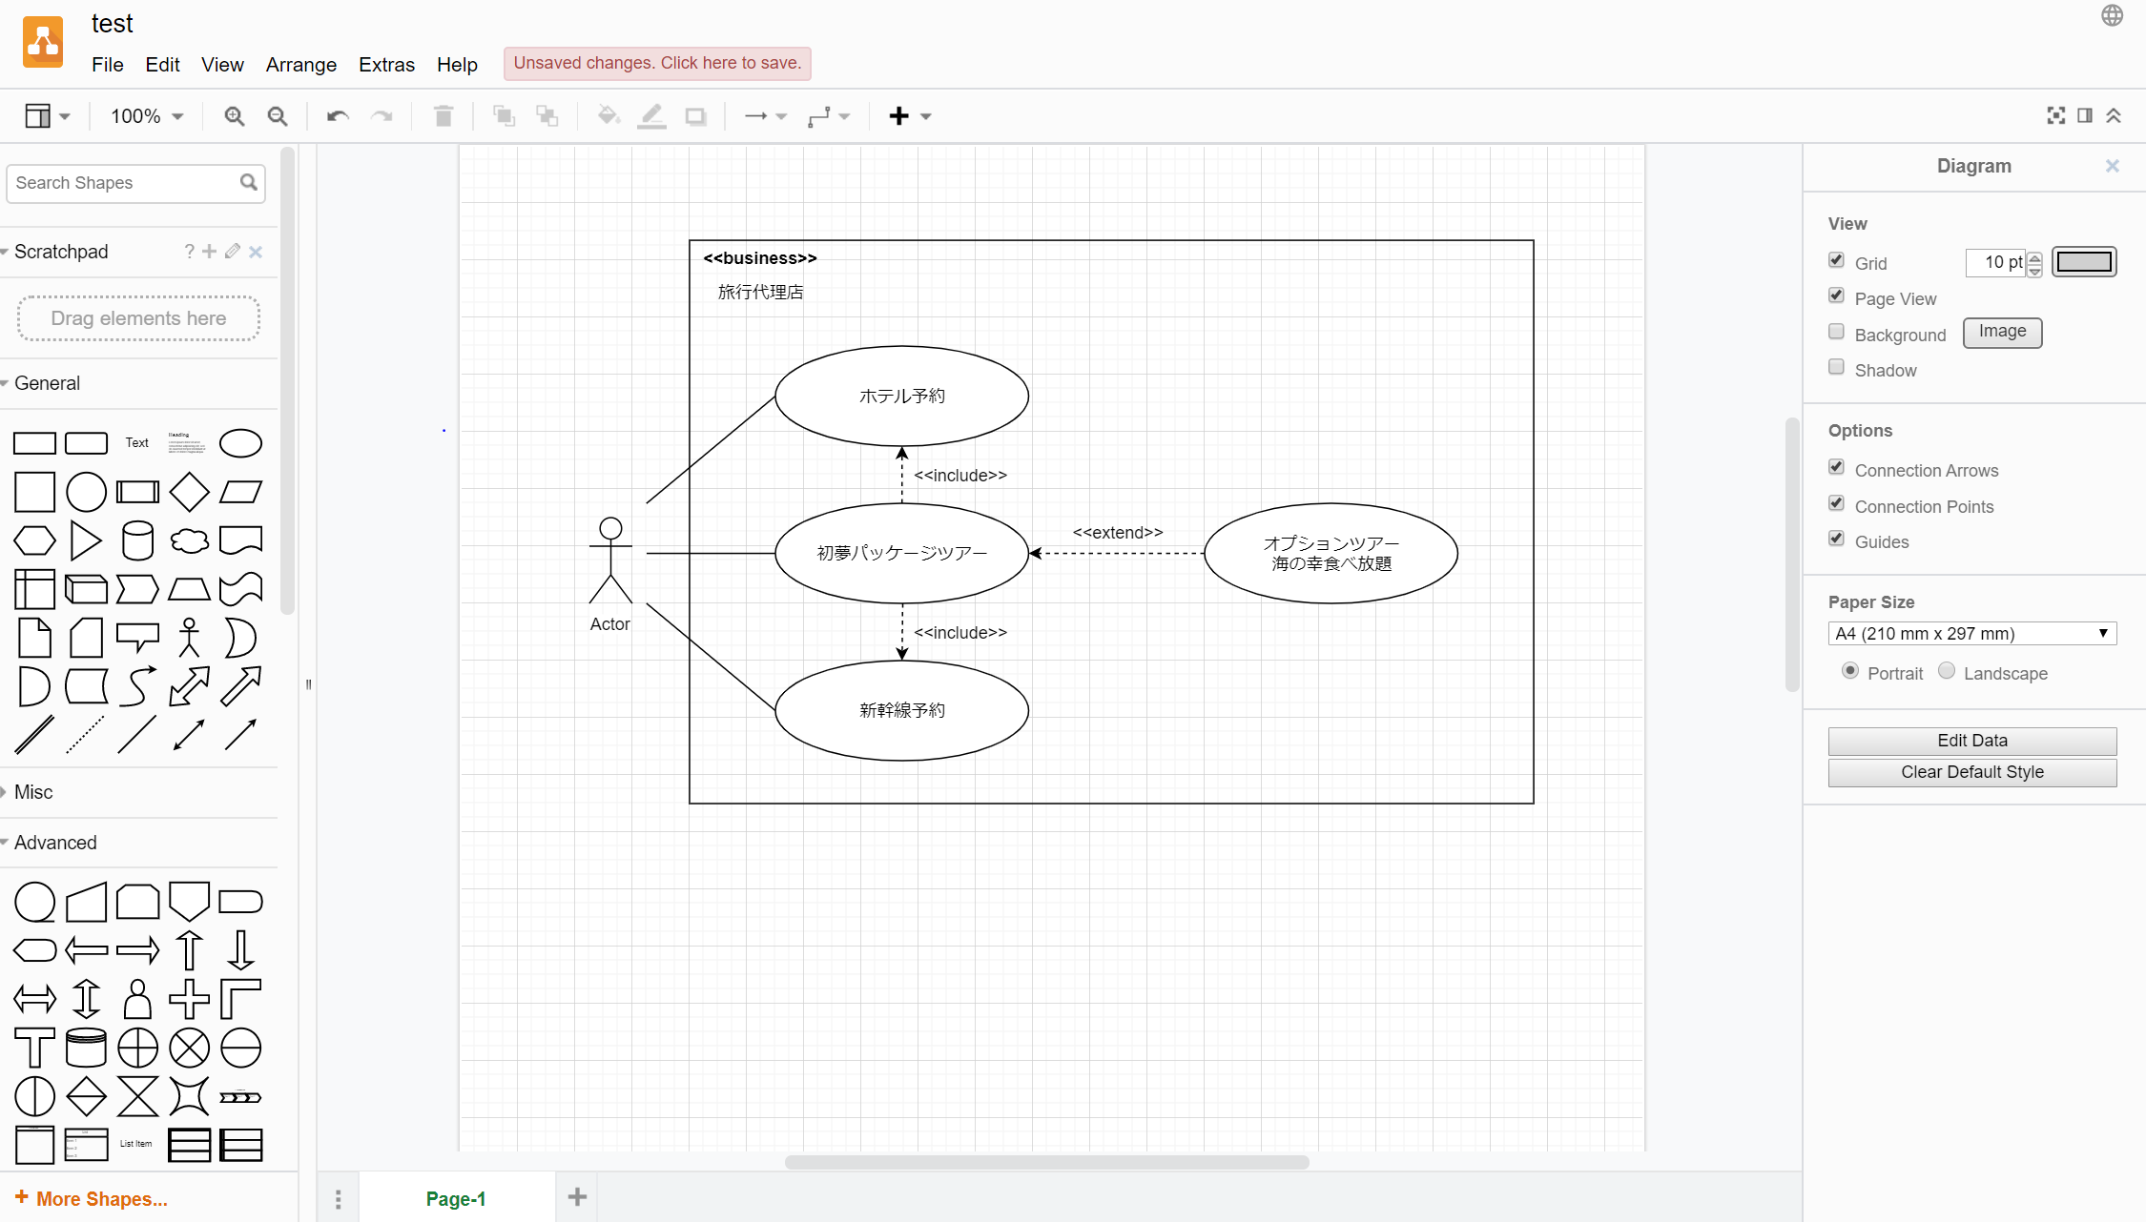
Task: Uncheck the Grid checkbox
Action: (1836, 260)
